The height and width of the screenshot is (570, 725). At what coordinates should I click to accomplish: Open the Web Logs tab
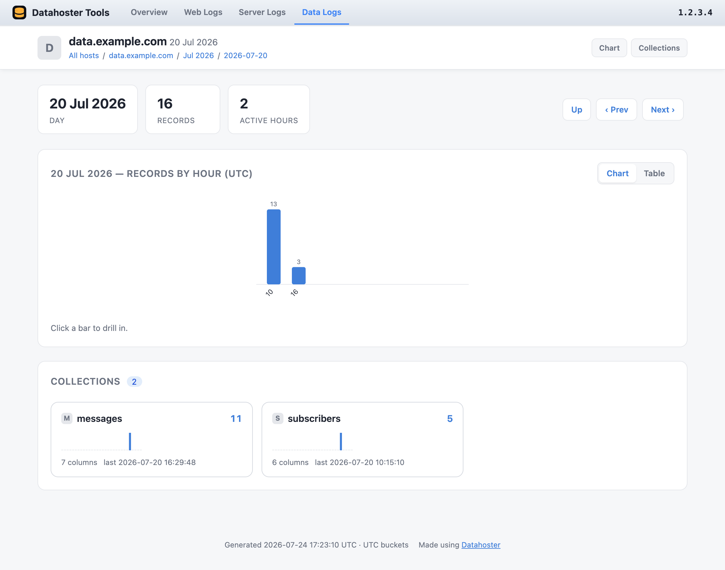tap(203, 12)
